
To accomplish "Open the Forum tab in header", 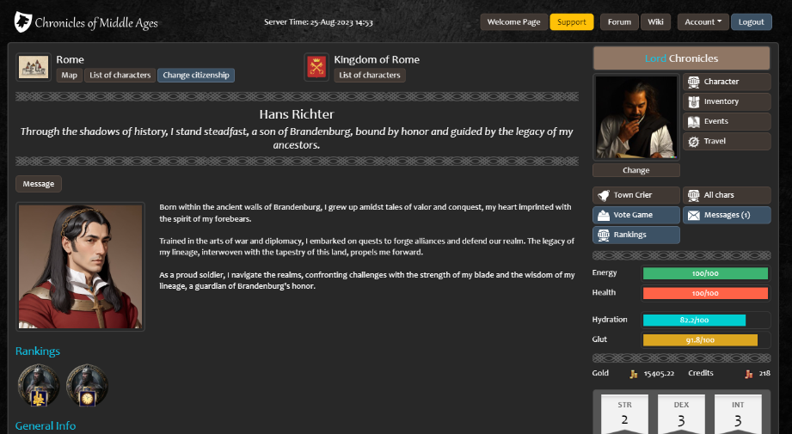I will pyautogui.click(x=618, y=22).
